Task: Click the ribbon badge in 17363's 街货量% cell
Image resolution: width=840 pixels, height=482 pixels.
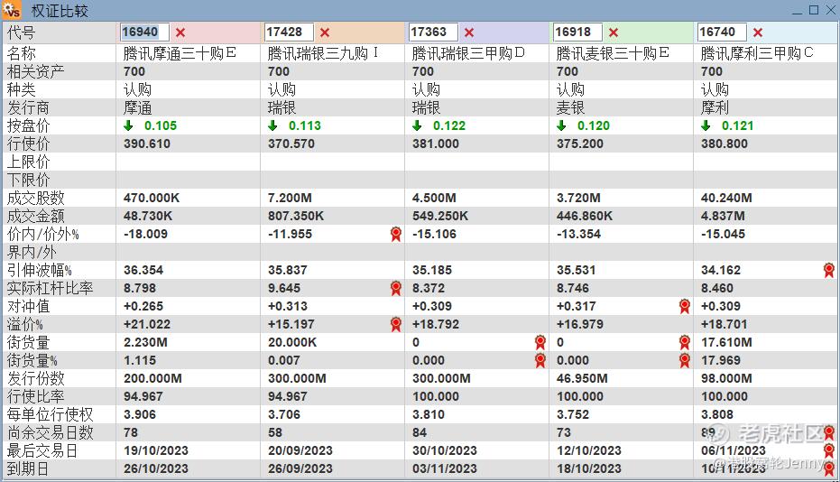Action: pyautogui.click(x=540, y=360)
